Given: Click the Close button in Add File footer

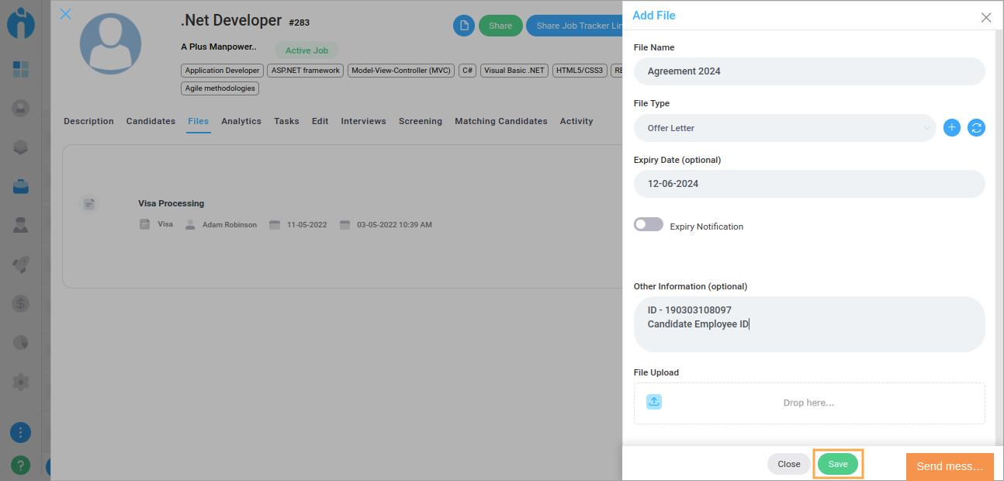Looking at the screenshot, I should coord(788,464).
